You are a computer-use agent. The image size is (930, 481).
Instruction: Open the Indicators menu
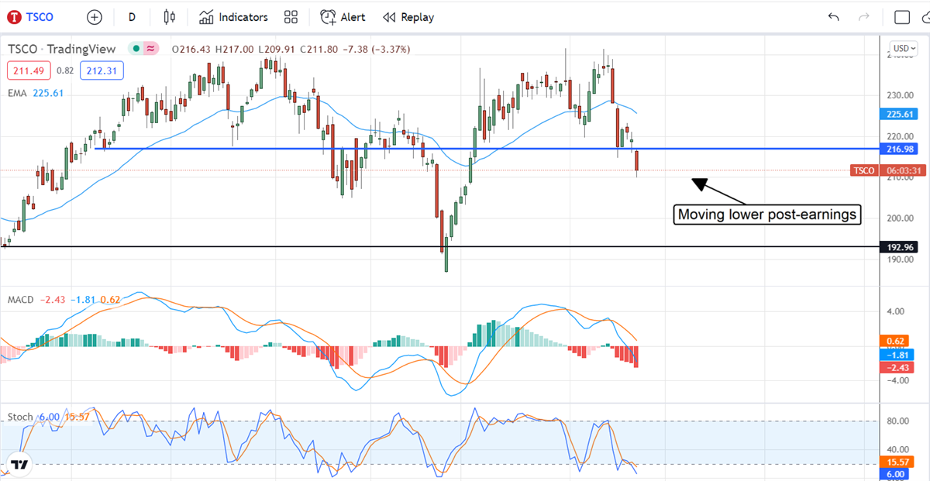coord(233,17)
